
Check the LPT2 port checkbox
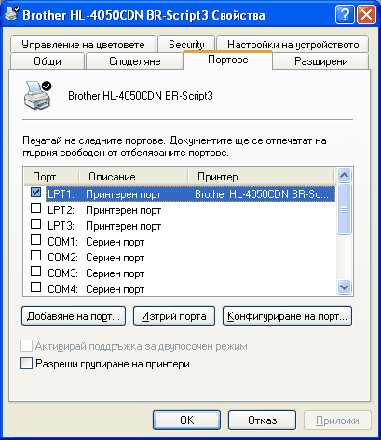(x=36, y=208)
